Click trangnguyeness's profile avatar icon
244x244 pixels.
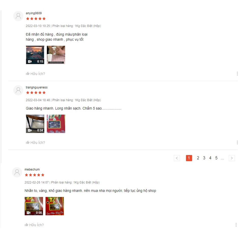click(x=18, y=90)
